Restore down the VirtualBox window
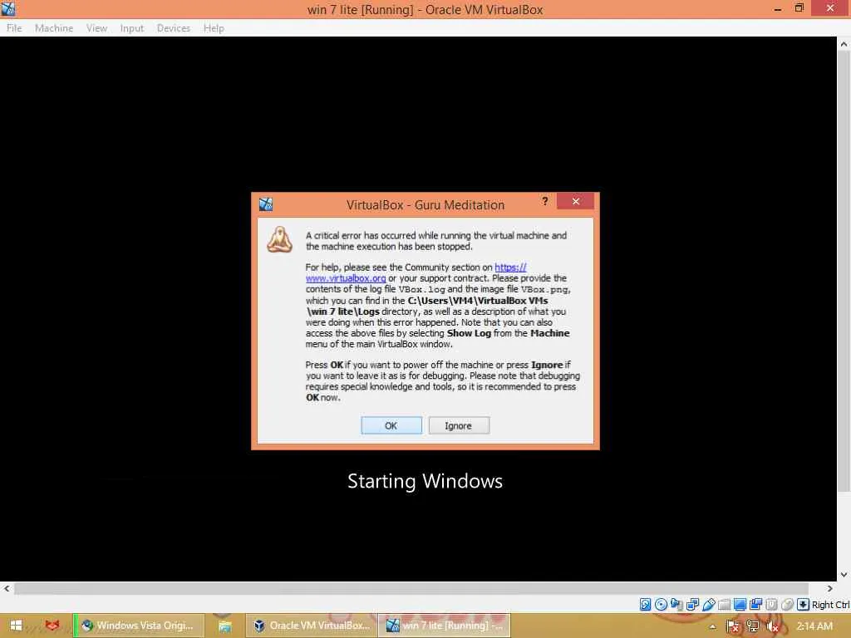This screenshot has height=638, width=851. (x=799, y=8)
